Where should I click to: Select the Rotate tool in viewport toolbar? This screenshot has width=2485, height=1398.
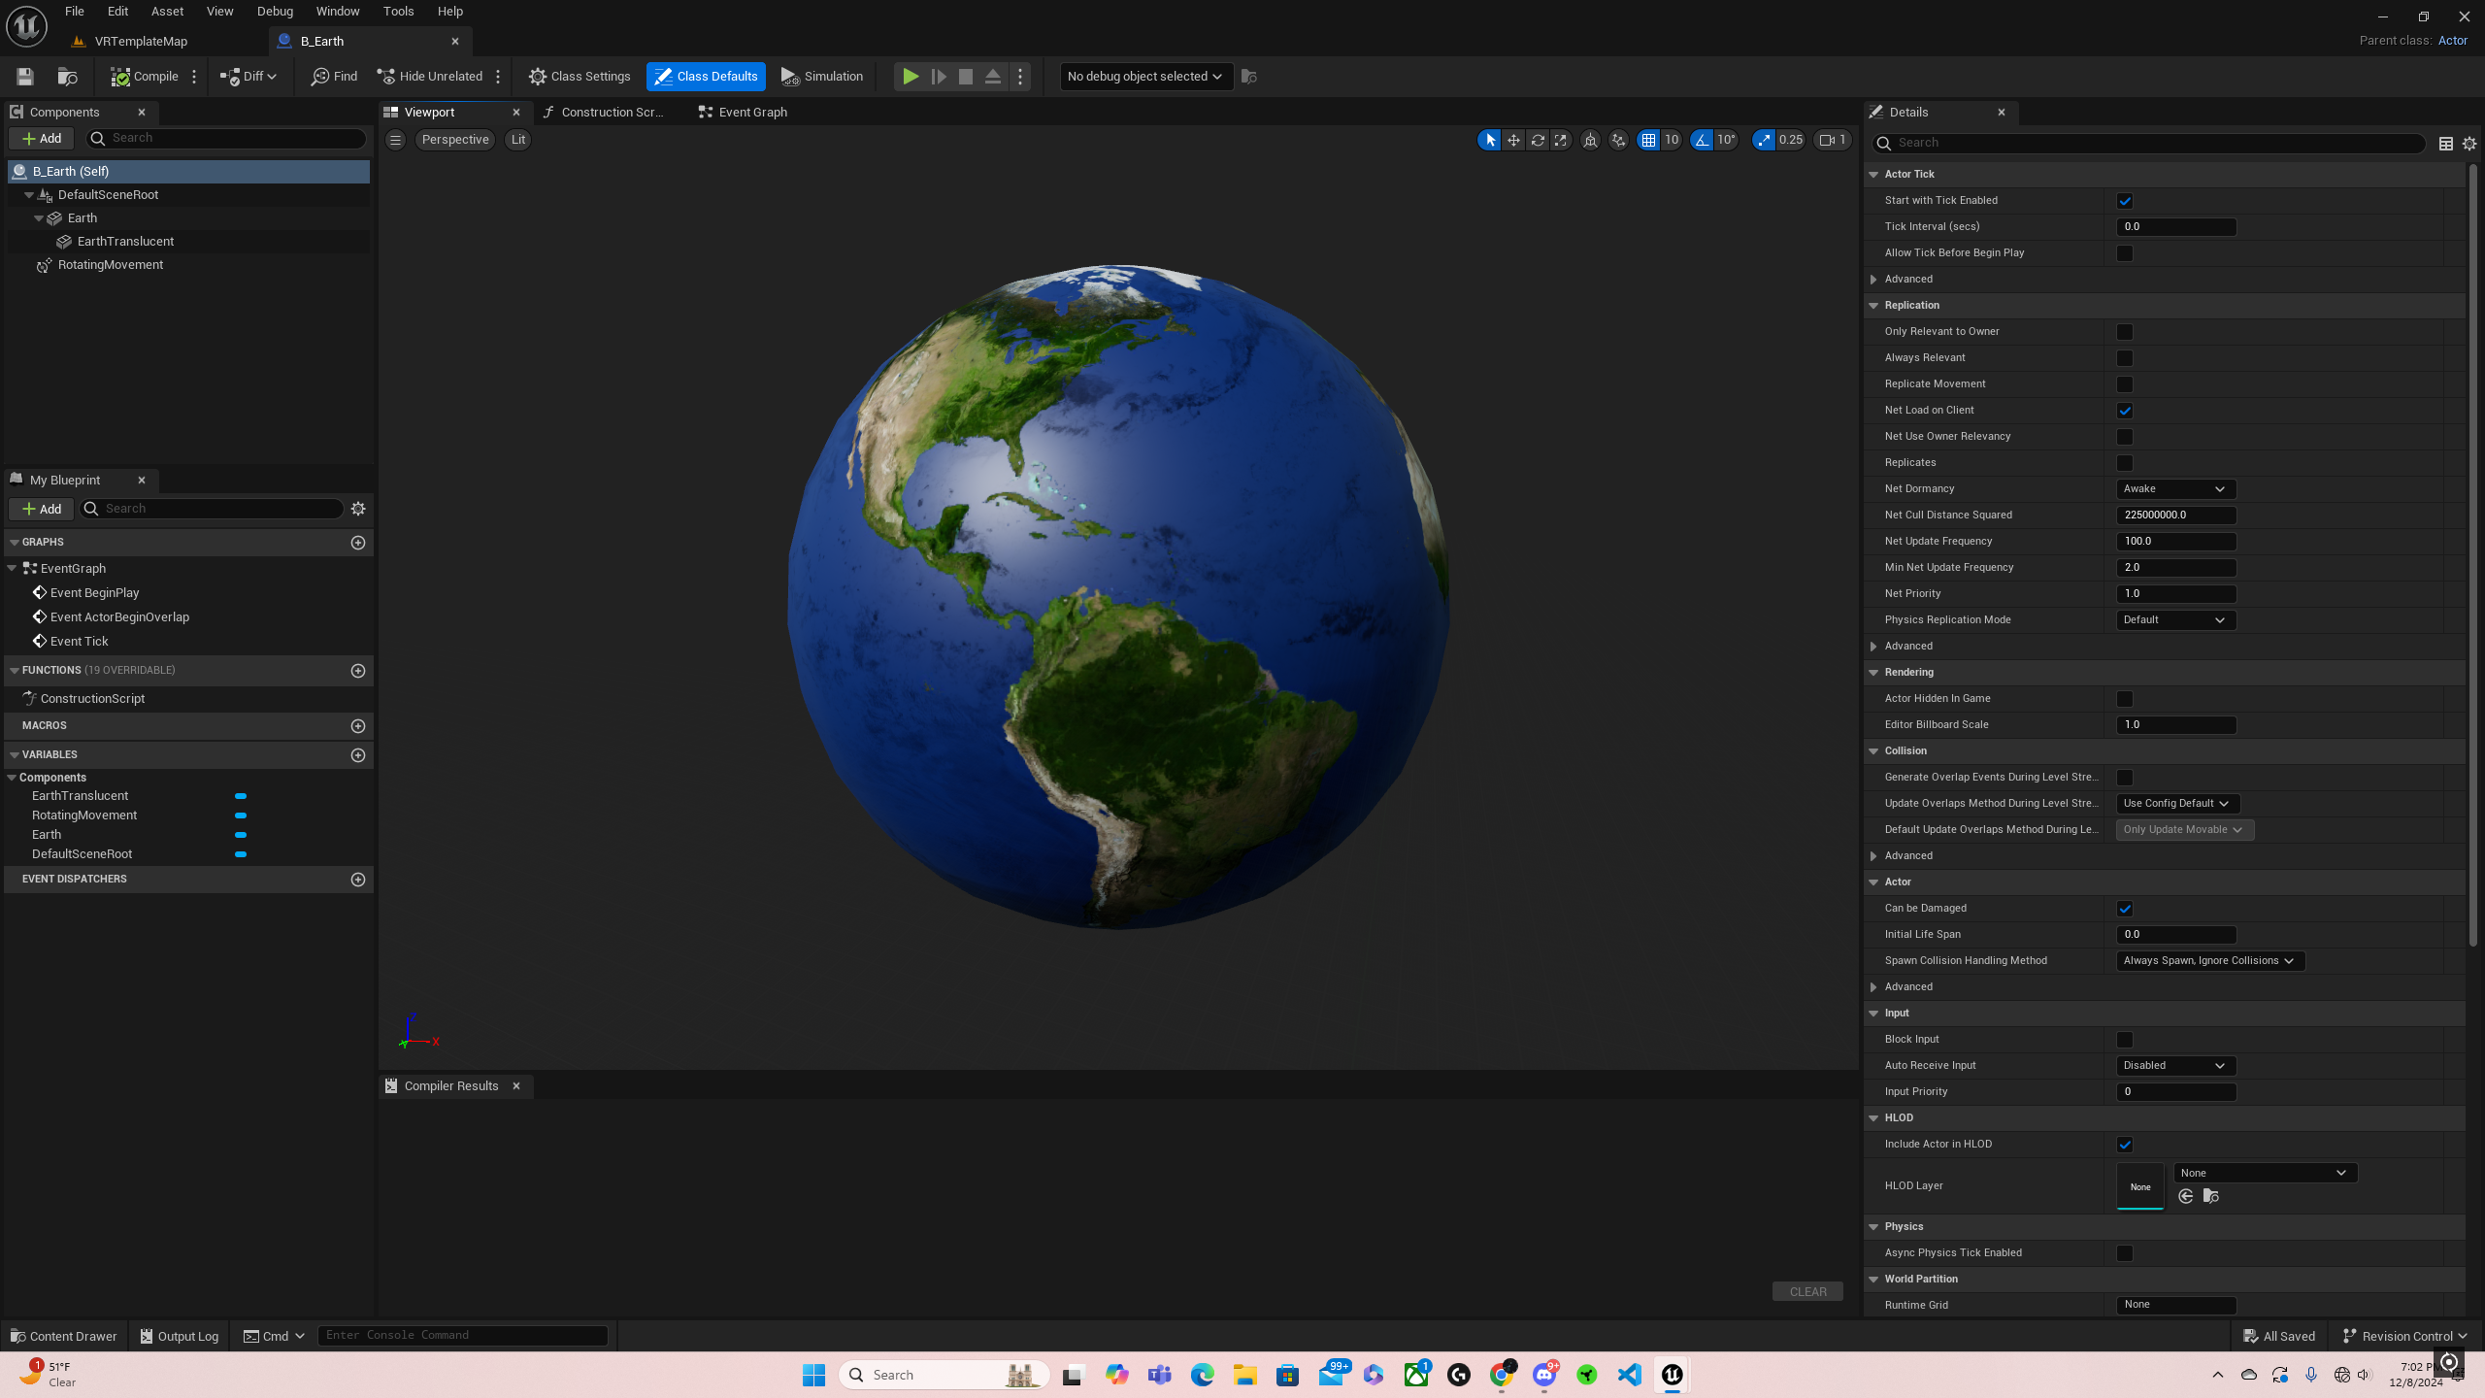pyautogui.click(x=1538, y=140)
